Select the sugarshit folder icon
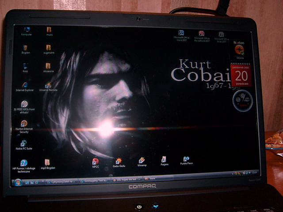Screen dimensions: 283x212 pyautogui.click(x=49, y=49)
